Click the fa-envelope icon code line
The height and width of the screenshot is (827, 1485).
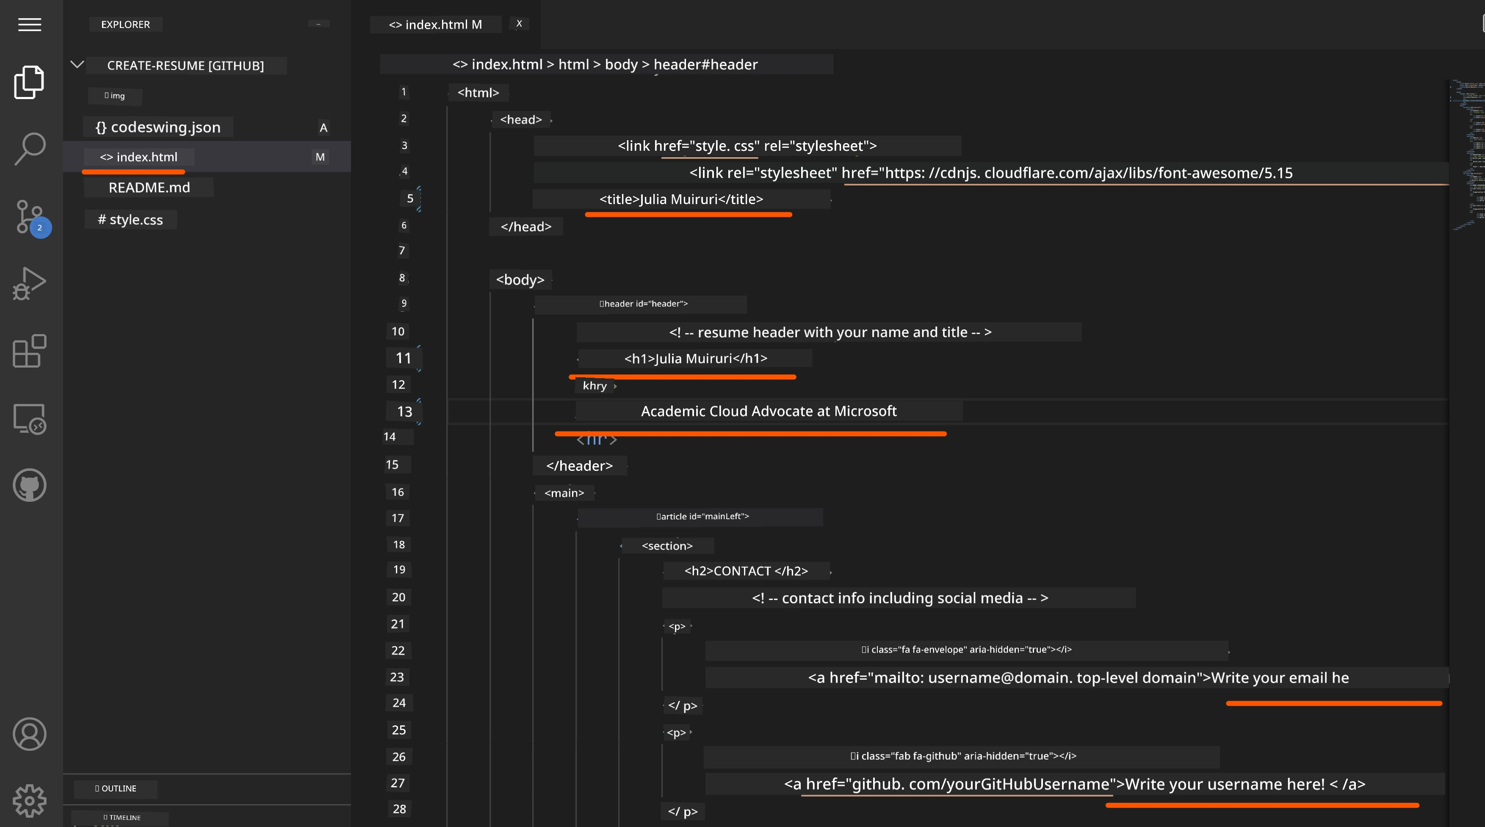pos(967,650)
